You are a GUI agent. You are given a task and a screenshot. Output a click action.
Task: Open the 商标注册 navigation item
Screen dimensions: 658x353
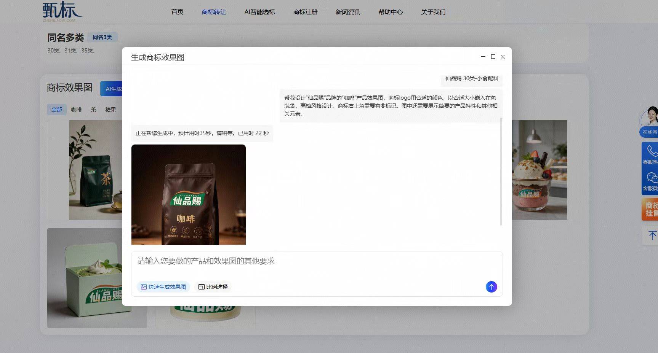pyautogui.click(x=305, y=12)
